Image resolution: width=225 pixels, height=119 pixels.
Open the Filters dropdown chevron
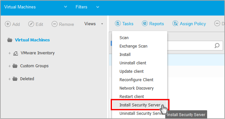pos(98,7)
